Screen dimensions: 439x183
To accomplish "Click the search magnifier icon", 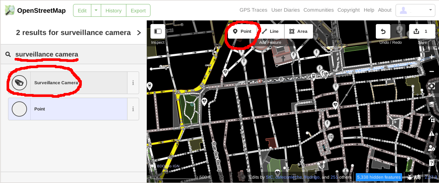I will tap(8, 55).
